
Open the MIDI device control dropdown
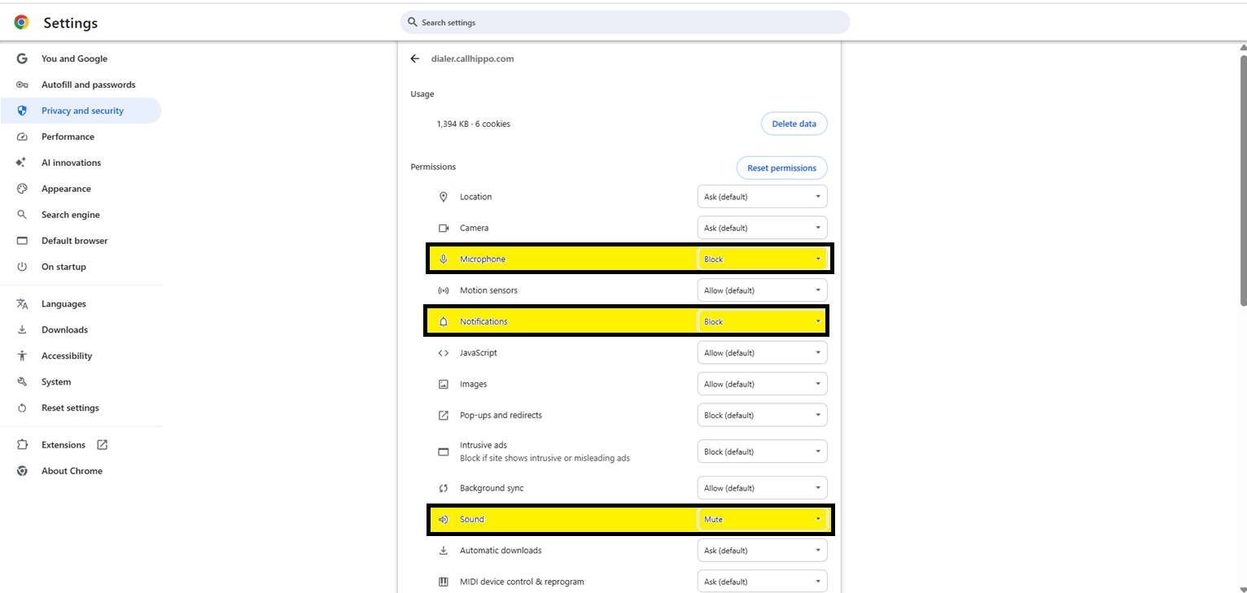(x=762, y=582)
